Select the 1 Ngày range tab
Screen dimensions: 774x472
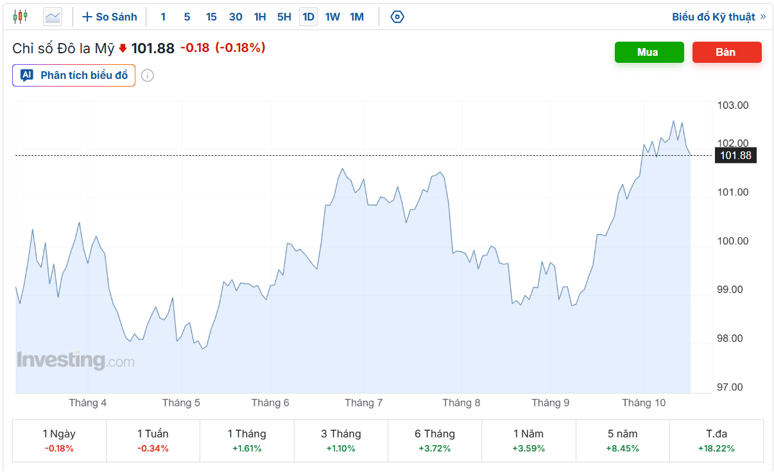[x=59, y=441]
